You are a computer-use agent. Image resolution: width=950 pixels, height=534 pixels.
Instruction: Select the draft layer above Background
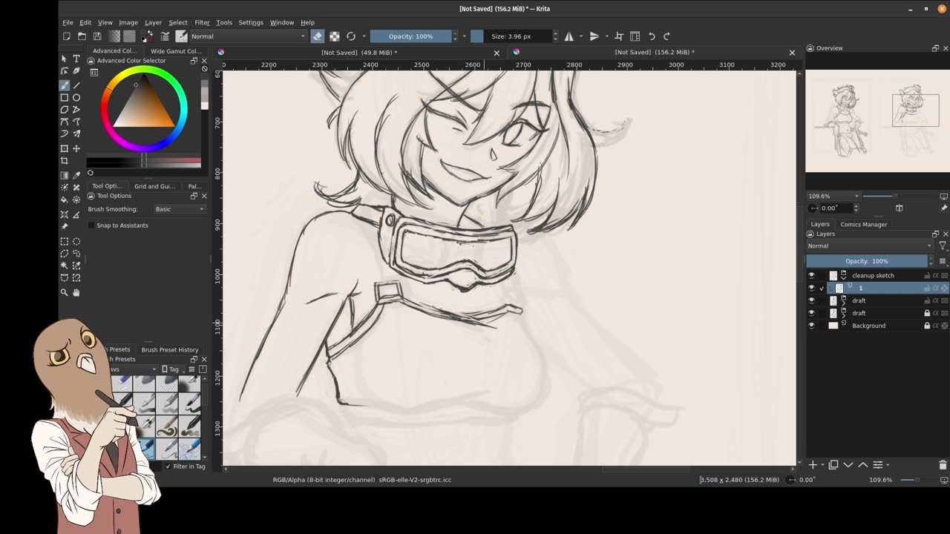pos(859,313)
